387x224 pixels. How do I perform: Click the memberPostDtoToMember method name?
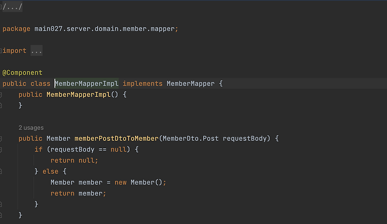pyautogui.click(x=117, y=139)
